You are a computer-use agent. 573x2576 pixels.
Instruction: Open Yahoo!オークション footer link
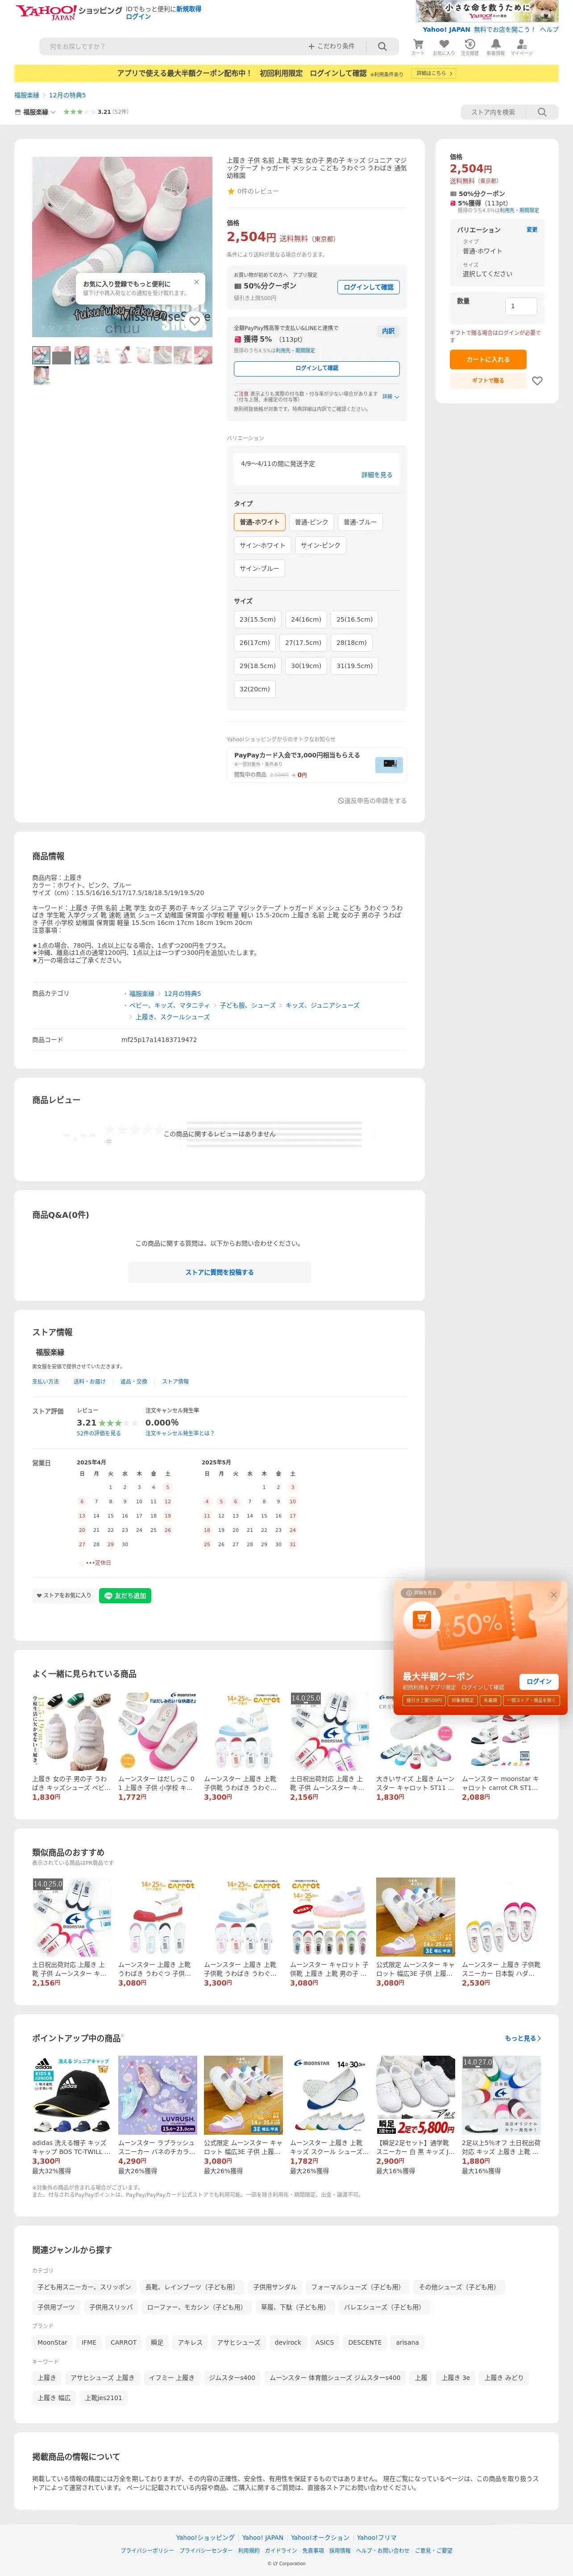click(320, 2537)
